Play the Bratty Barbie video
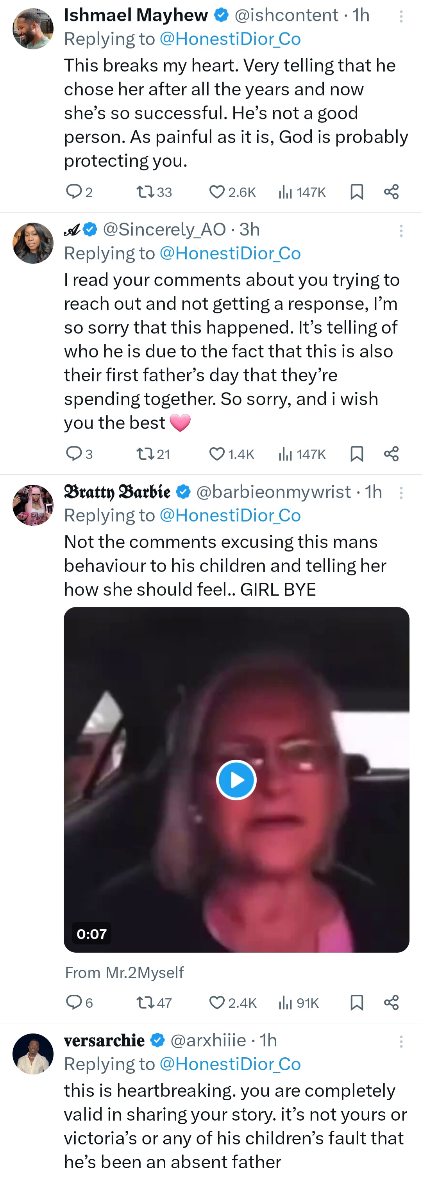 coord(236,780)
